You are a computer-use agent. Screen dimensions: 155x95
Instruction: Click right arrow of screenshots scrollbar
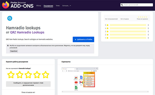point(148,92)
